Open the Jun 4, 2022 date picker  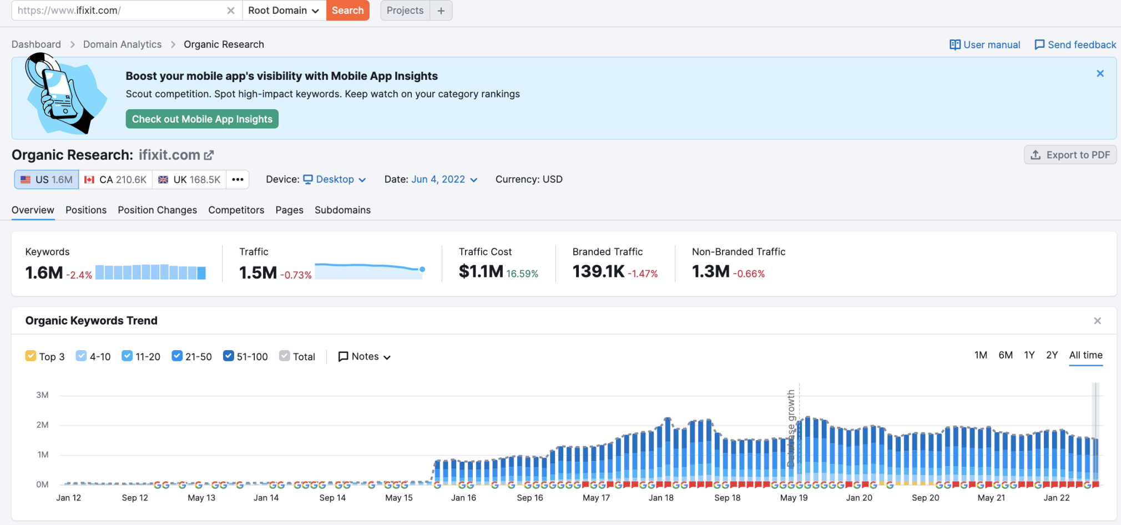click(445, 179)
